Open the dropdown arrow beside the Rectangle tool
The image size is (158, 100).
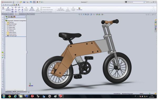pyautogui.click(x=14, y=10)
